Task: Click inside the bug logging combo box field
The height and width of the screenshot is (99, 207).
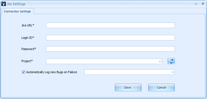Action: (129, 72)
